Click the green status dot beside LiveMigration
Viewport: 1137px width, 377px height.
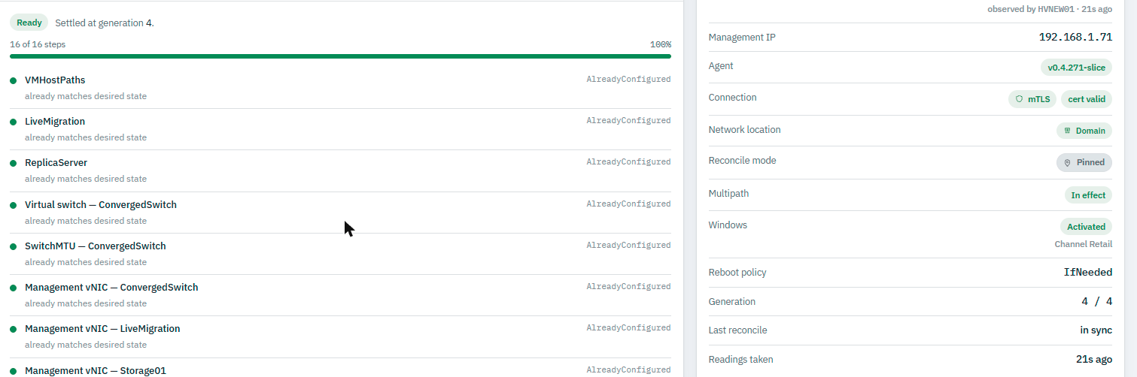[14, 122]
